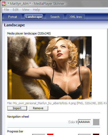Click the Navigation wheel color hex field

84,122
